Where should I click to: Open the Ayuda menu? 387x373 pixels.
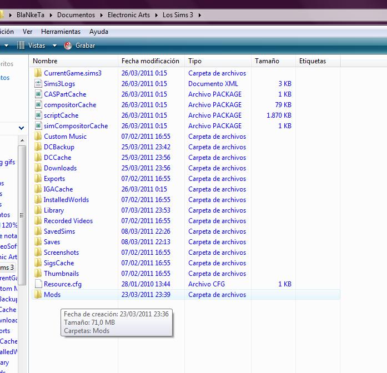coord(99,32)
